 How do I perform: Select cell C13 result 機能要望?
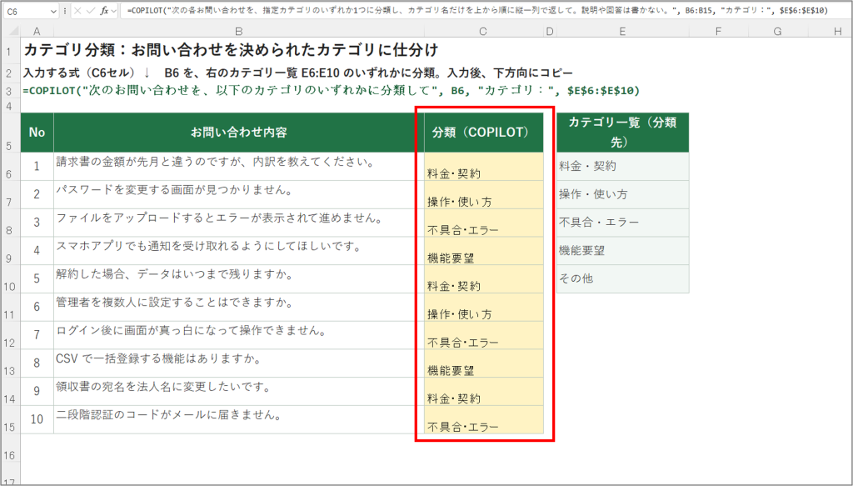point(483,363)
